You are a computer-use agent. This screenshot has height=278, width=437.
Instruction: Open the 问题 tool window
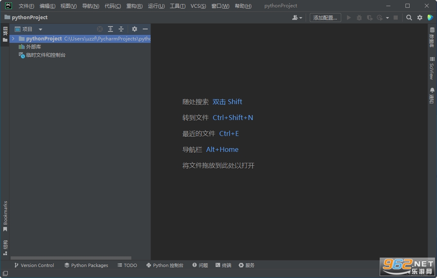(200, 265)
